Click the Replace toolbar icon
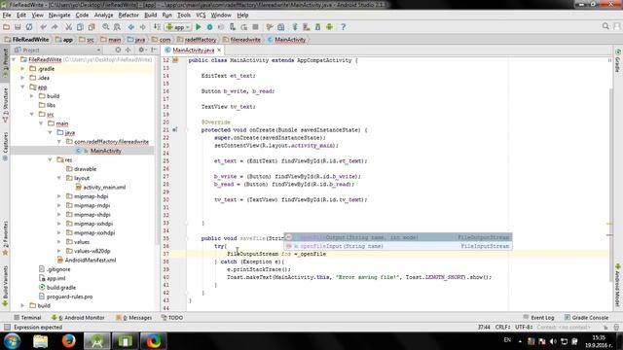The width and height of the screenshot is (623, 350). tap(117, 27)
